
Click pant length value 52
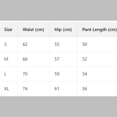tap(85, 59)
